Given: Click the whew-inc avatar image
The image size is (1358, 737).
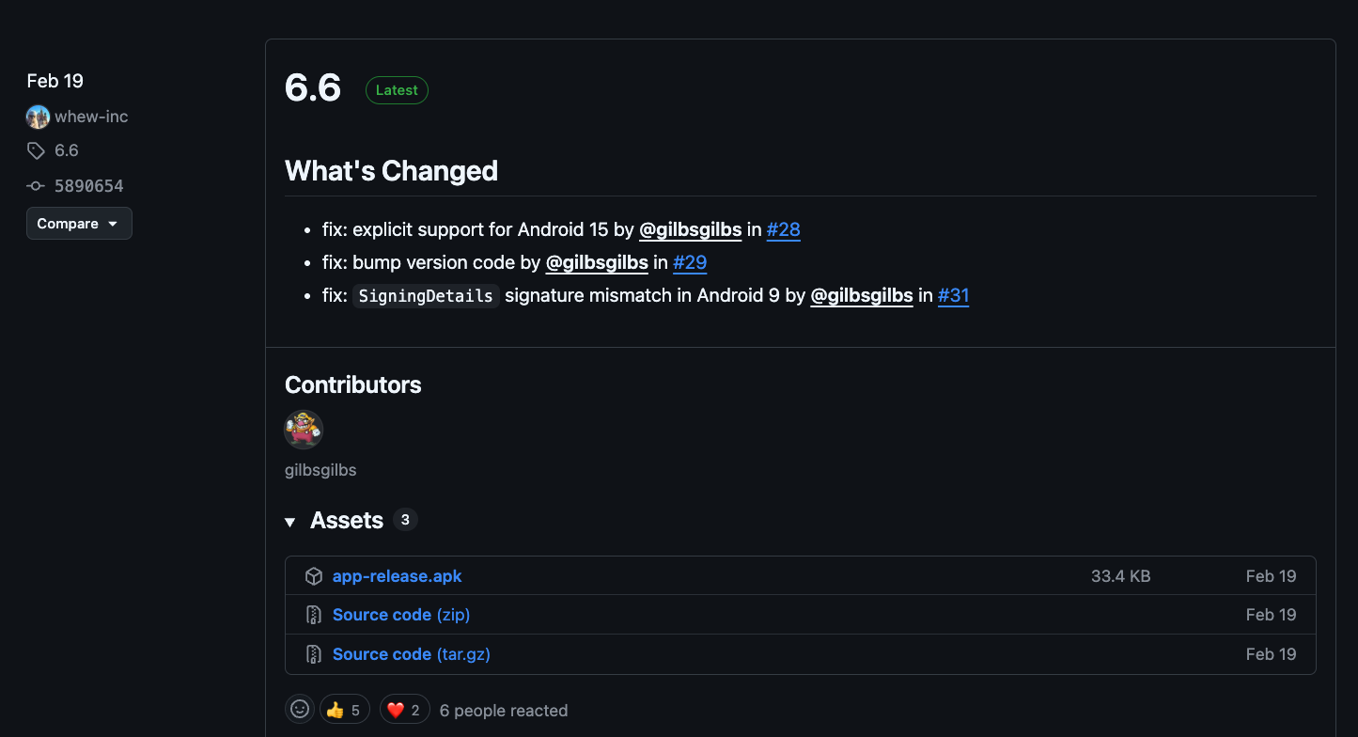Looking at the screenshot, I should coord(38,117).
